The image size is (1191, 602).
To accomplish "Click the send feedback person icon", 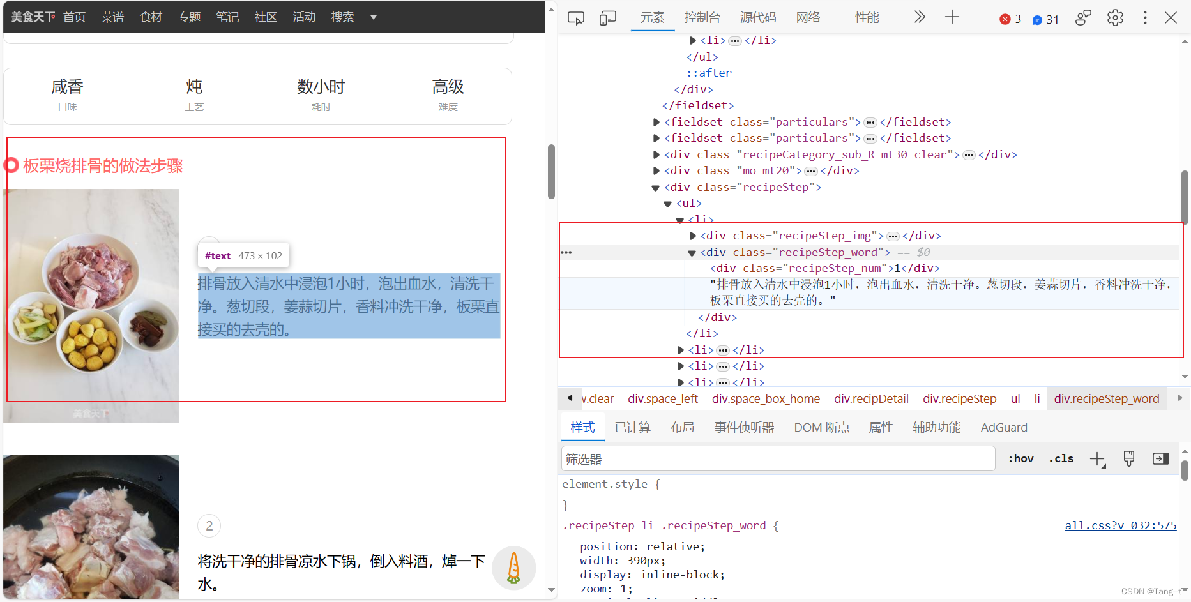I will click(1082, 17).
